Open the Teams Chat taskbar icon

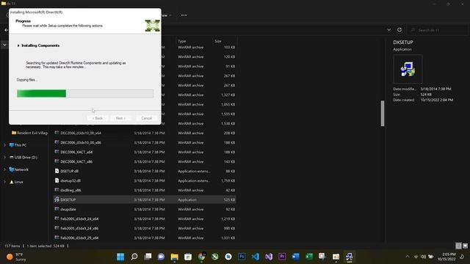coord(161,257)
